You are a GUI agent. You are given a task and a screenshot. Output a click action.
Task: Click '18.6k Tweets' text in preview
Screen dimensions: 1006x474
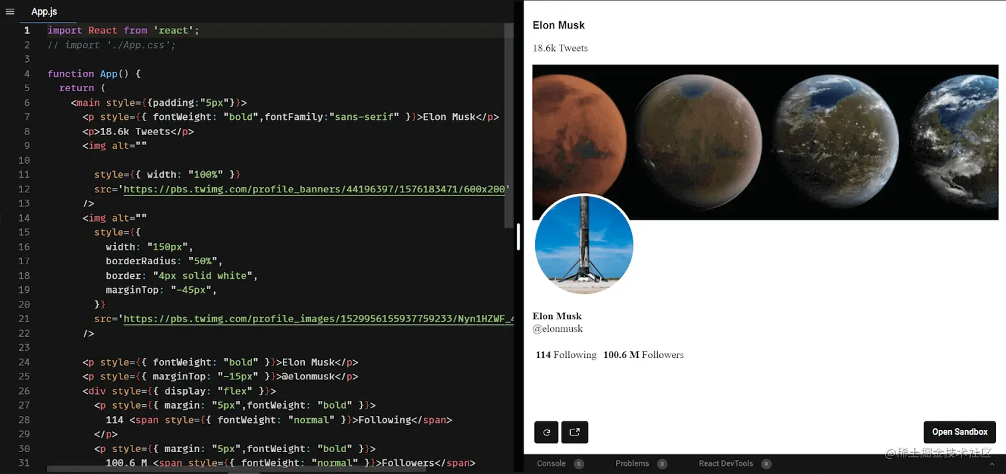pos(560,48)
